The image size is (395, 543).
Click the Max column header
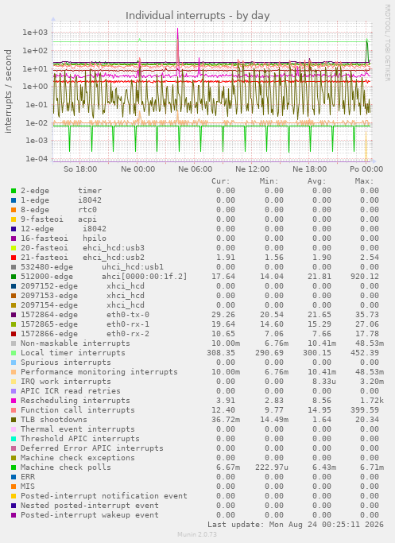(x=364, y=181)
